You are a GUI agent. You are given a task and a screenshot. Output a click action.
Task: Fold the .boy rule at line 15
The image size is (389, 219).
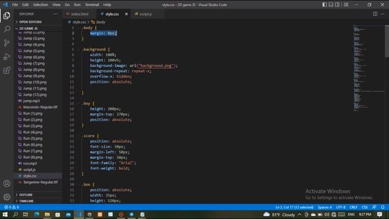[78, 103]
